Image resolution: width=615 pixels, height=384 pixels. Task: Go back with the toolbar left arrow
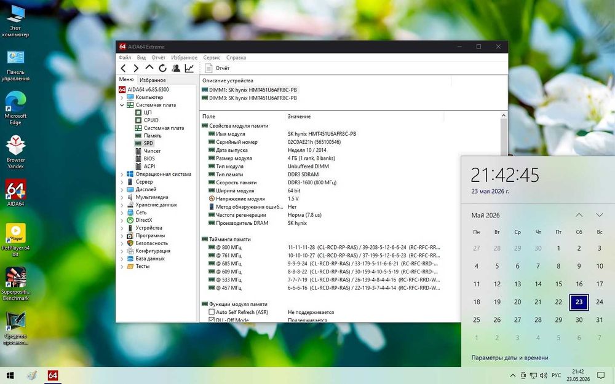coord(123,68)
